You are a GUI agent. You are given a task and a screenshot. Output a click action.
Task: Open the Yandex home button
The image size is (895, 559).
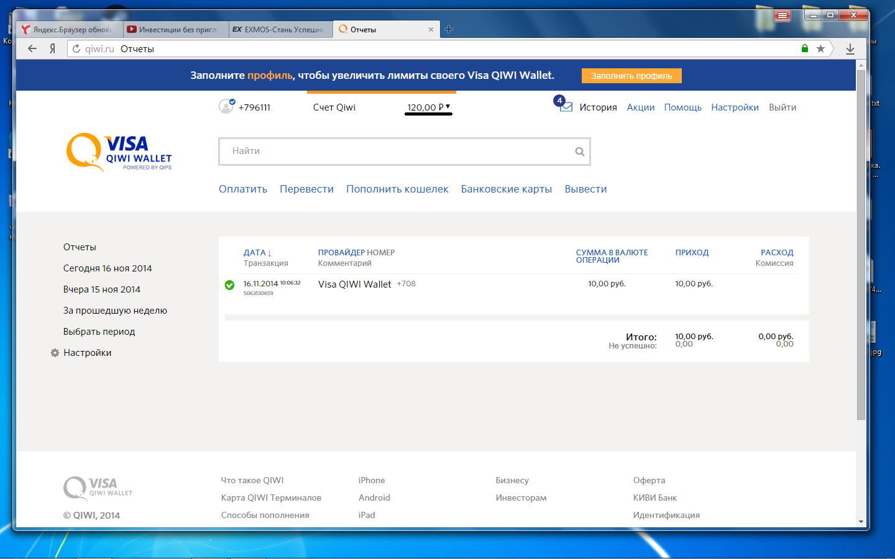pos(53,48)
